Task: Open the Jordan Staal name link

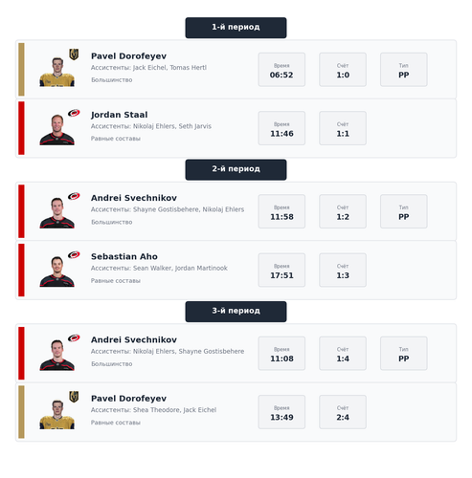Action: pos(120,115)
